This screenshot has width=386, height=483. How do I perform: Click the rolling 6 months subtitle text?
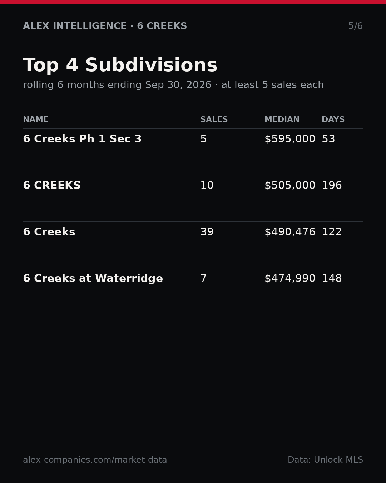click(x=173, y=85)
